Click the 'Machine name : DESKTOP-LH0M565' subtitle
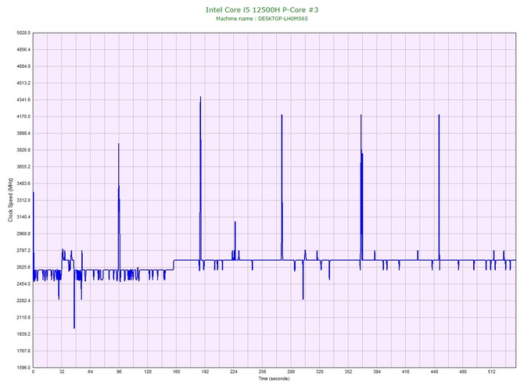 (x=262, y=19)
